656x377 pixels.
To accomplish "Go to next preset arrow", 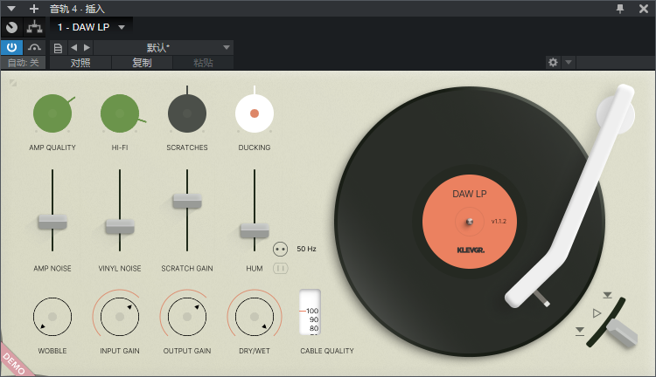I will (87, 48).
